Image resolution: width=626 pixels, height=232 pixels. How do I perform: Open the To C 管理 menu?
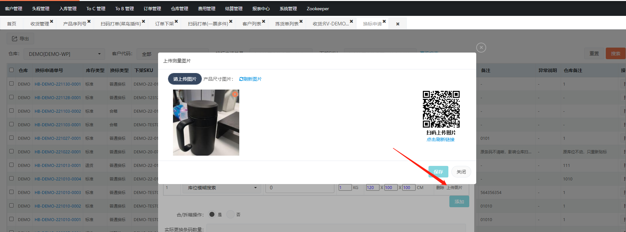pos(96,9)
